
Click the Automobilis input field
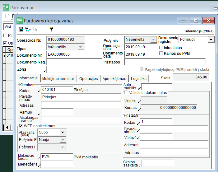coord(156,87)
